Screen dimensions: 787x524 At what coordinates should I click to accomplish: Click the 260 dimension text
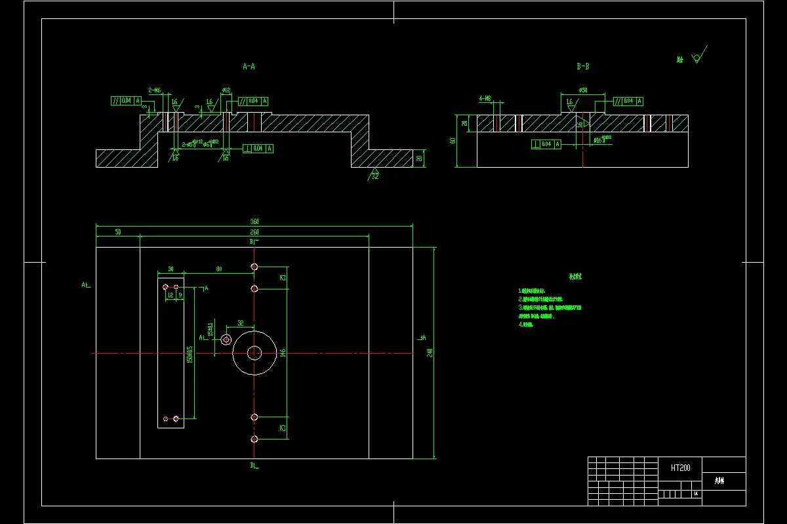point(254,232)
